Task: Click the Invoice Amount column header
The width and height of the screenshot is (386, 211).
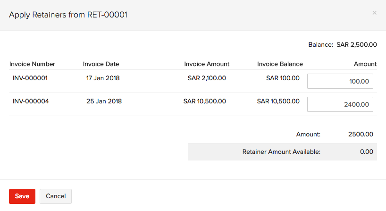Action: [x=207, y=64]
